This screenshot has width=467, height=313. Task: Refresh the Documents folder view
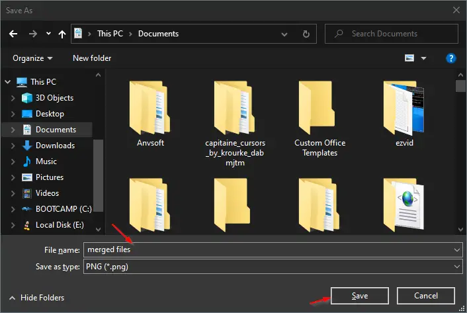[306, 34]
